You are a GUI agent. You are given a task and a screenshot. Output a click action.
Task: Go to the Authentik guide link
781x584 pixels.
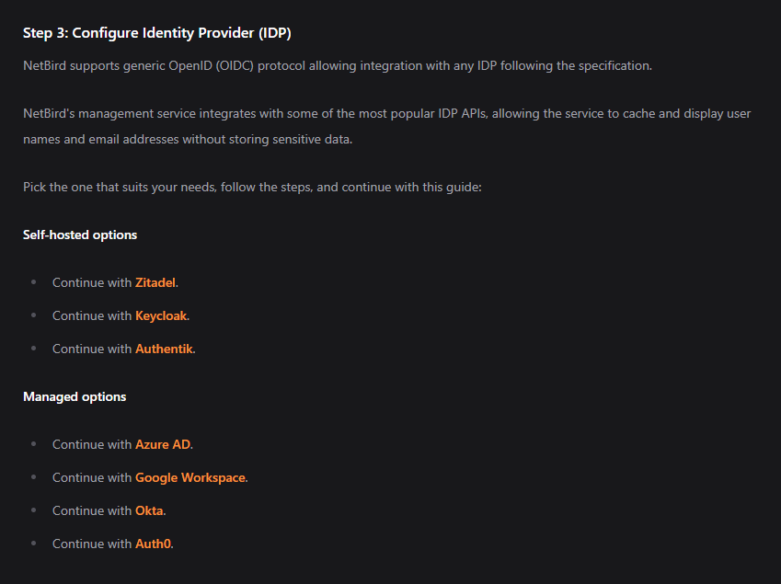[164, 349]
